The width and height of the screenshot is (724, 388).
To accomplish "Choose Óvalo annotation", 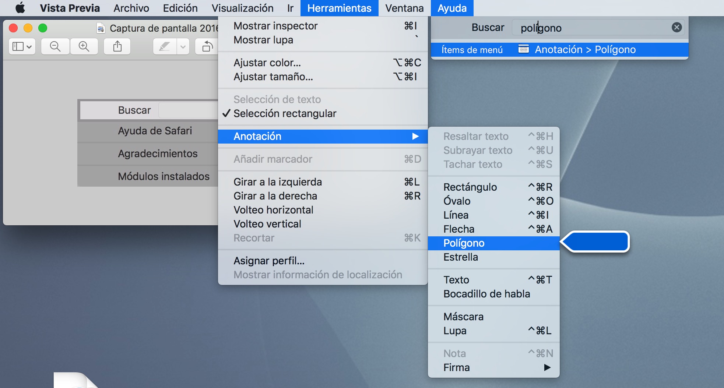I will [494, 201].
